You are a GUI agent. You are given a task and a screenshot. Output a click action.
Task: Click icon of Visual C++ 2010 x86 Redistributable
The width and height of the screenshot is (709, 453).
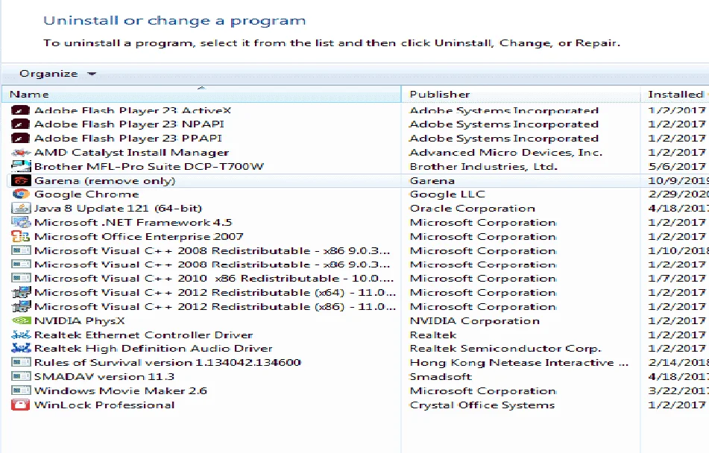20,278
